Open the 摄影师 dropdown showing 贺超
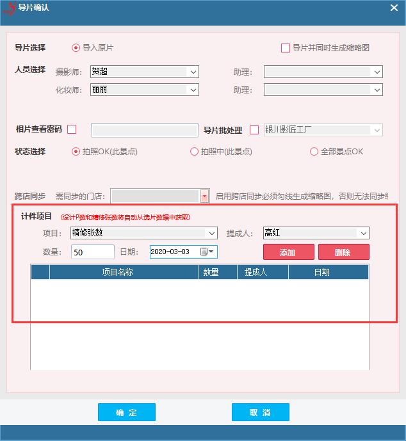The image size is (406, 441). [145, 72]
